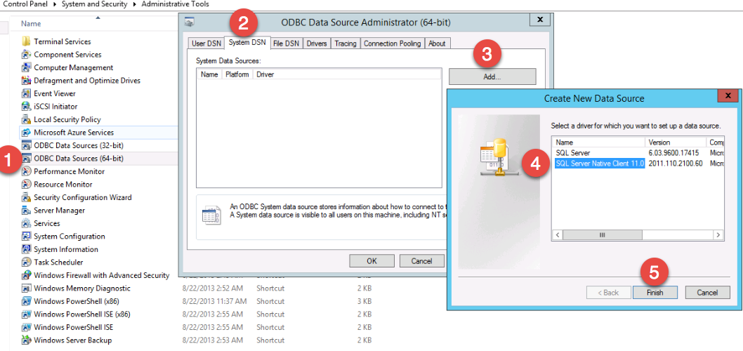Switch to the System DSN tab
This screenshot has width=743, height=351.
[x=248, y=44]
